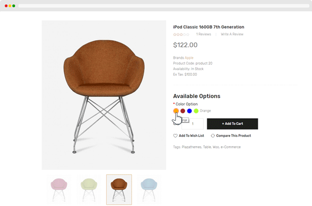Select the lime green color option

point(196,111)
